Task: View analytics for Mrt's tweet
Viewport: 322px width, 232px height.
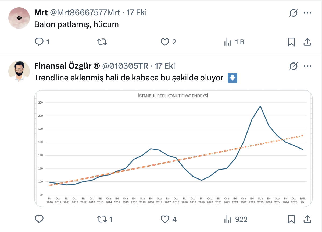Action: click(228, 42)
